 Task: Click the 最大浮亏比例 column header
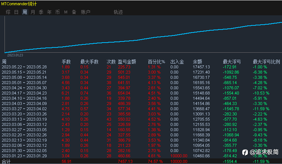click(266, 62)
